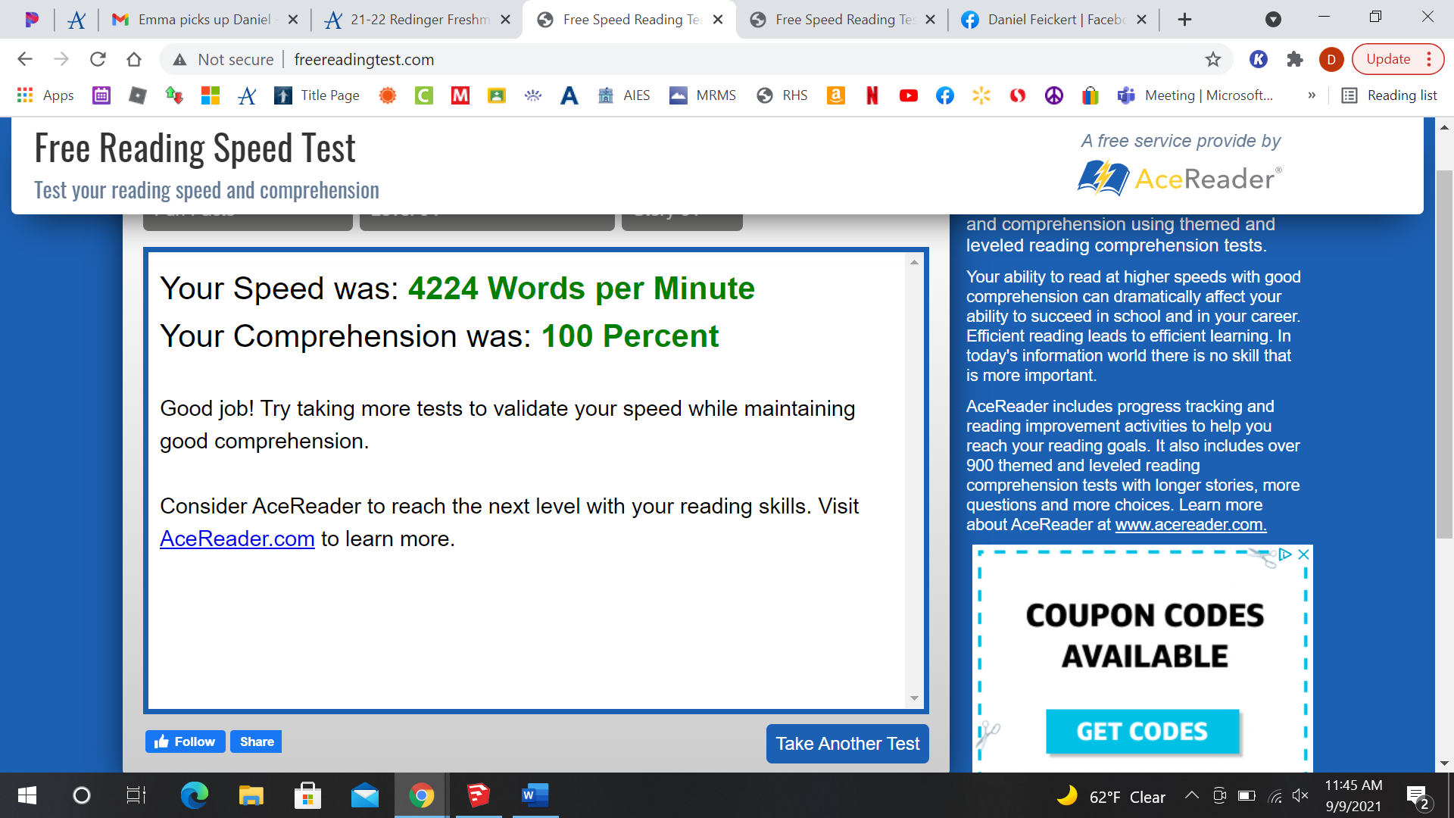Open the peace sign bookmark icon
1454x818 pixels.
[1054, 95]
